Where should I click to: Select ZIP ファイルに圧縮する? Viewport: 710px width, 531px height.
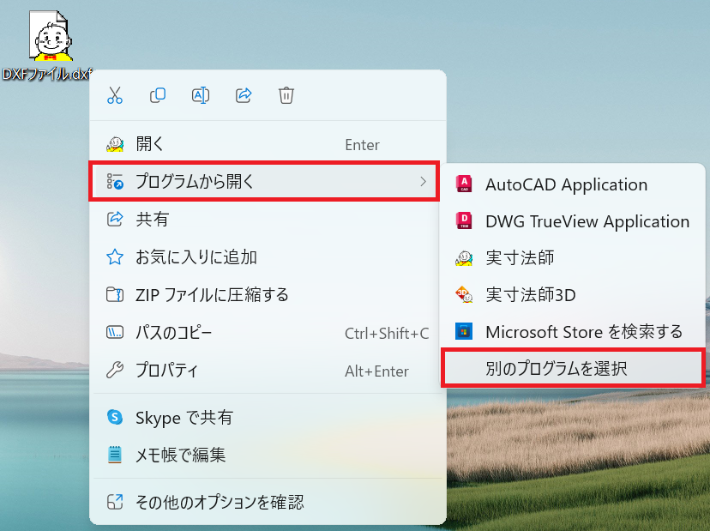(268, 295)
